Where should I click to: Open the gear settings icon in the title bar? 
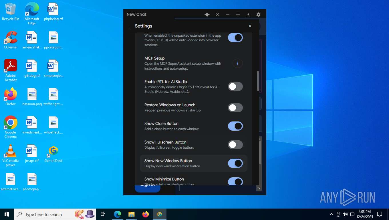pos(259,15)
